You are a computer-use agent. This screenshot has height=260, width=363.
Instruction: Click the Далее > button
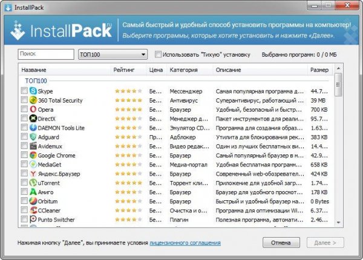coord(325,243)
